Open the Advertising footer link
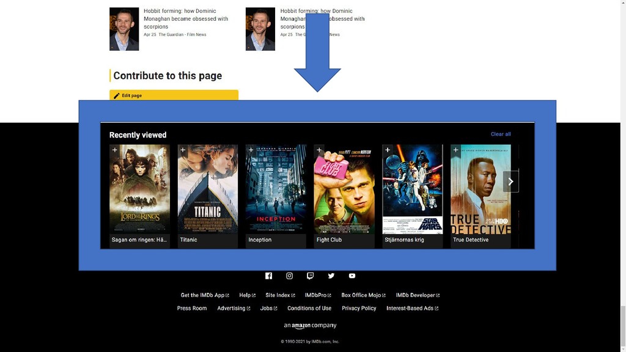 pyautogui.click(x=234, y=308)
